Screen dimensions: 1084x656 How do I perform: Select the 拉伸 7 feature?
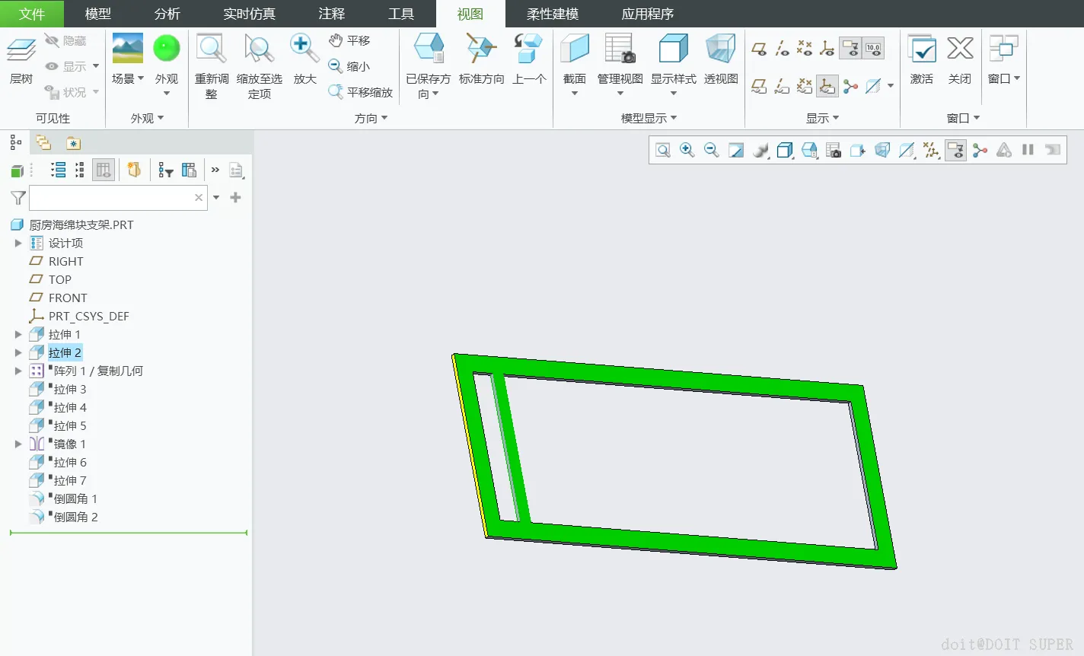pos(70,480)
